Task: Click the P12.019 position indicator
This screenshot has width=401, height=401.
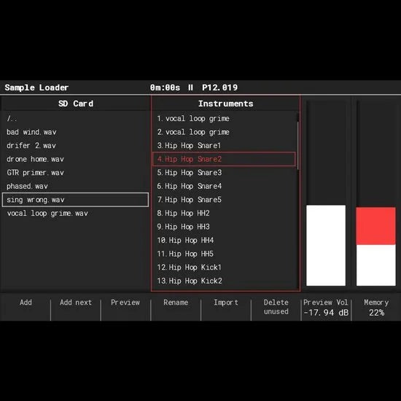Action: pyautogui.click(x=220, y=87)
